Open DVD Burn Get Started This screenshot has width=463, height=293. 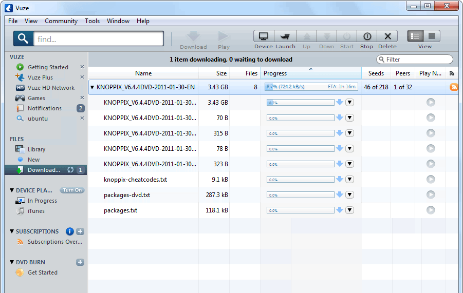43,272
